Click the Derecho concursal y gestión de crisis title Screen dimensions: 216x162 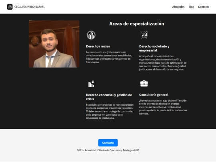(109, 97)
